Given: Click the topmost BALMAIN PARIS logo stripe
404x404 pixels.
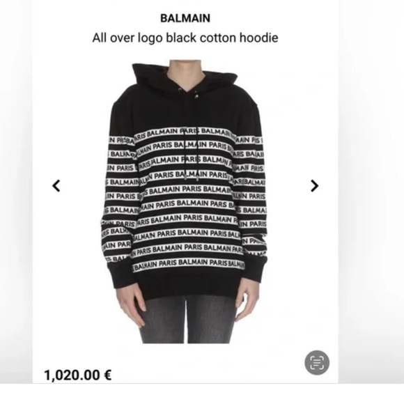Looking at the screenshot, I should (184, 132).
